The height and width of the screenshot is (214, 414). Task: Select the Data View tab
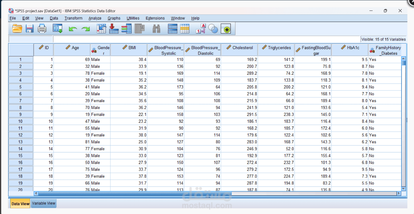(20, 203)
